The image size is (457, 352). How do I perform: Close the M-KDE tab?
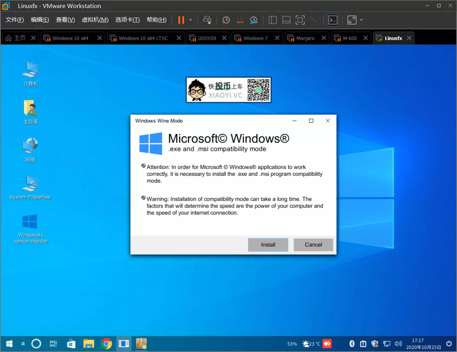pos(366,38)
